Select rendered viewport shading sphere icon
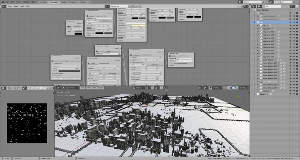 (237, 88)
